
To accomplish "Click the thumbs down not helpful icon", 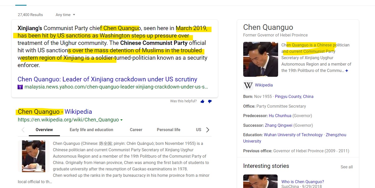I will coord(210,101).
